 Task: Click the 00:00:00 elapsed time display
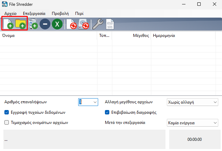click(x=195, y=139)
